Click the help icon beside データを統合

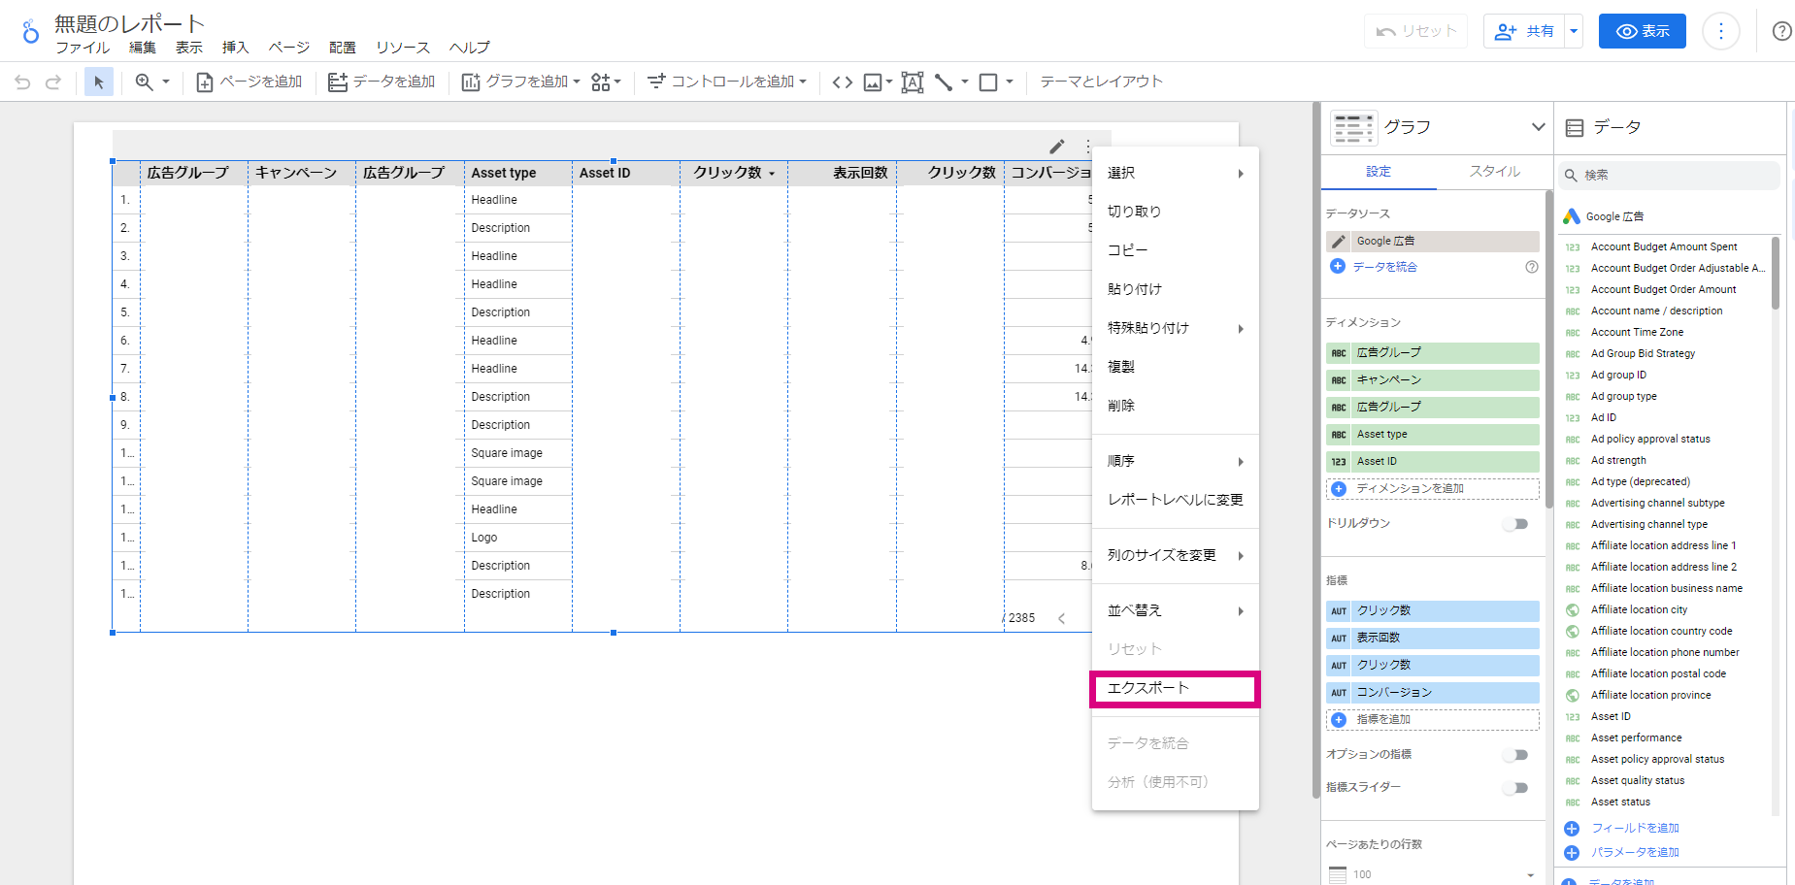pos(1532,267)
